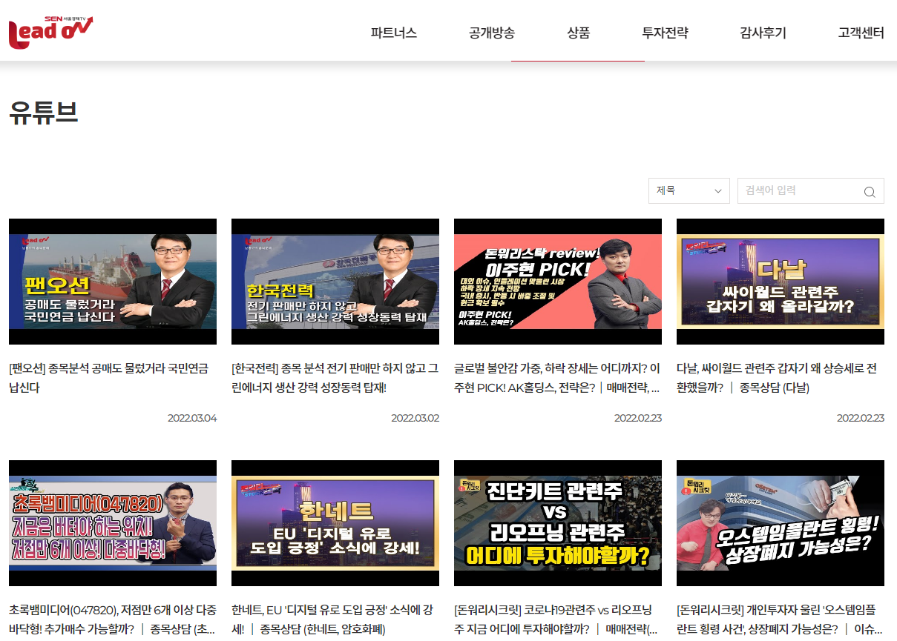
Task: Click the [한국전력] 종목 분석 title link
Action: 335,378
